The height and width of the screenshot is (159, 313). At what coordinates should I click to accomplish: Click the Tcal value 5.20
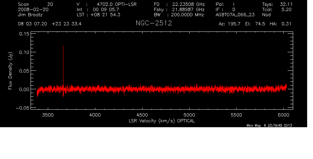(286, 9)
